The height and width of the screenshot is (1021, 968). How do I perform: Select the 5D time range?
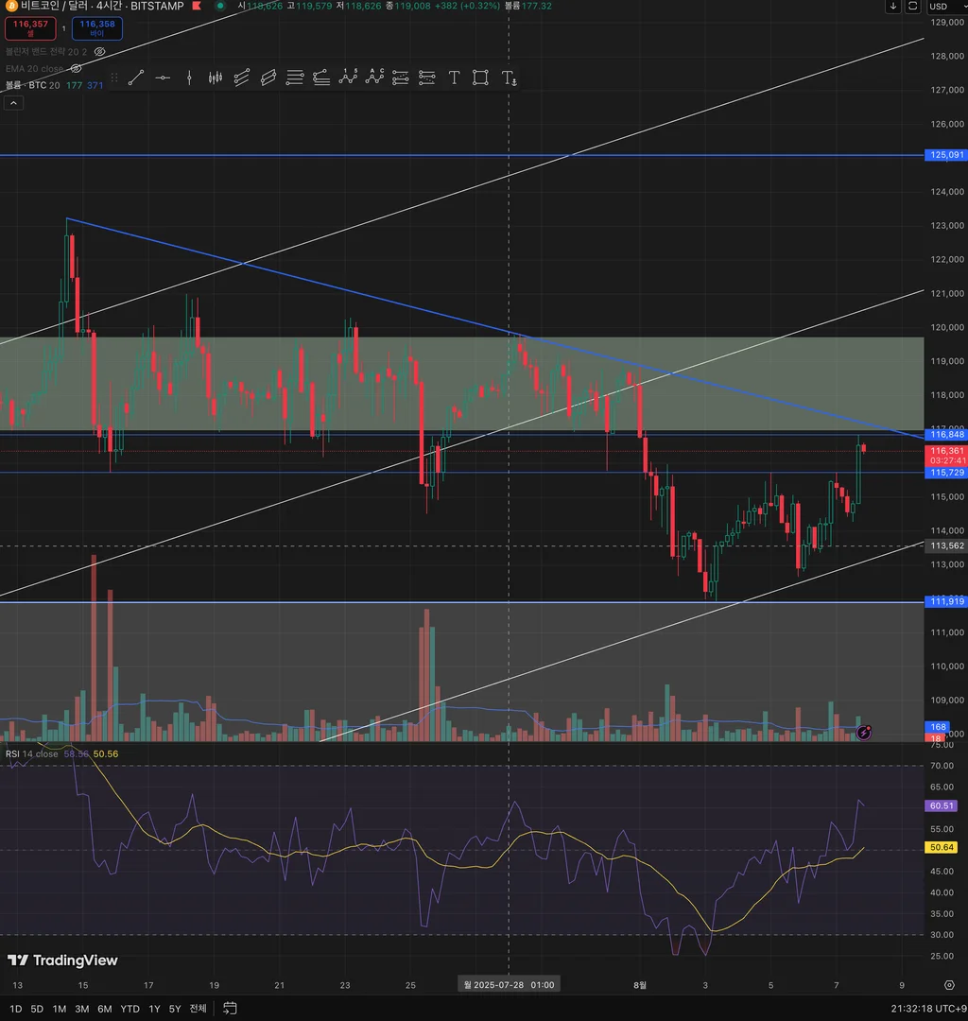coord(37,1009)
